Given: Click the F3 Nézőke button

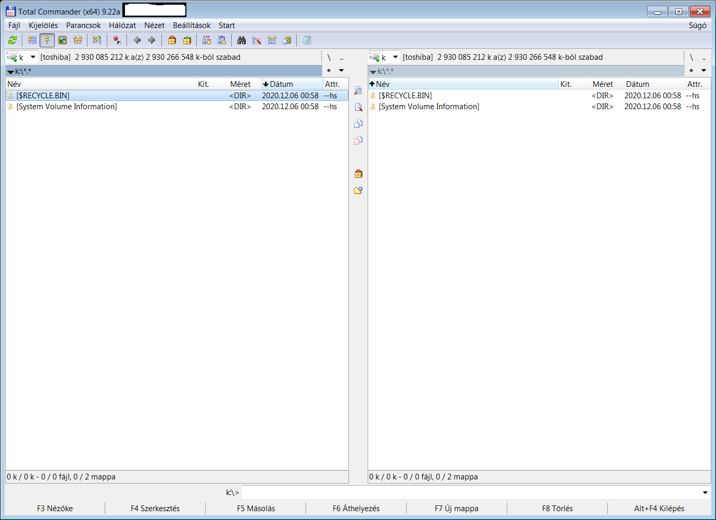Looking at the screenshot, I should click(55, 509).
